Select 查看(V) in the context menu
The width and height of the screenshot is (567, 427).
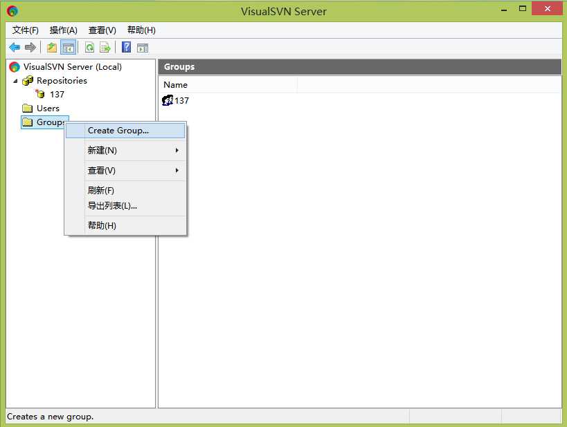(x=125, y=171)
